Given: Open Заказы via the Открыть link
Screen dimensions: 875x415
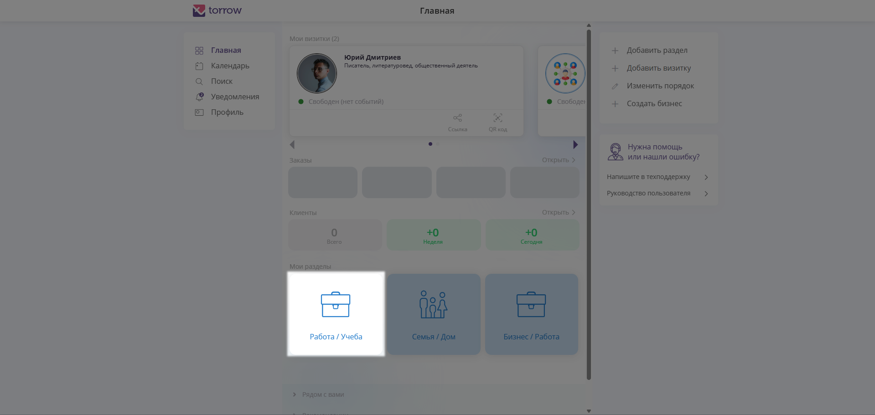Looking at the screenshot, I should (x=558, y=160).
